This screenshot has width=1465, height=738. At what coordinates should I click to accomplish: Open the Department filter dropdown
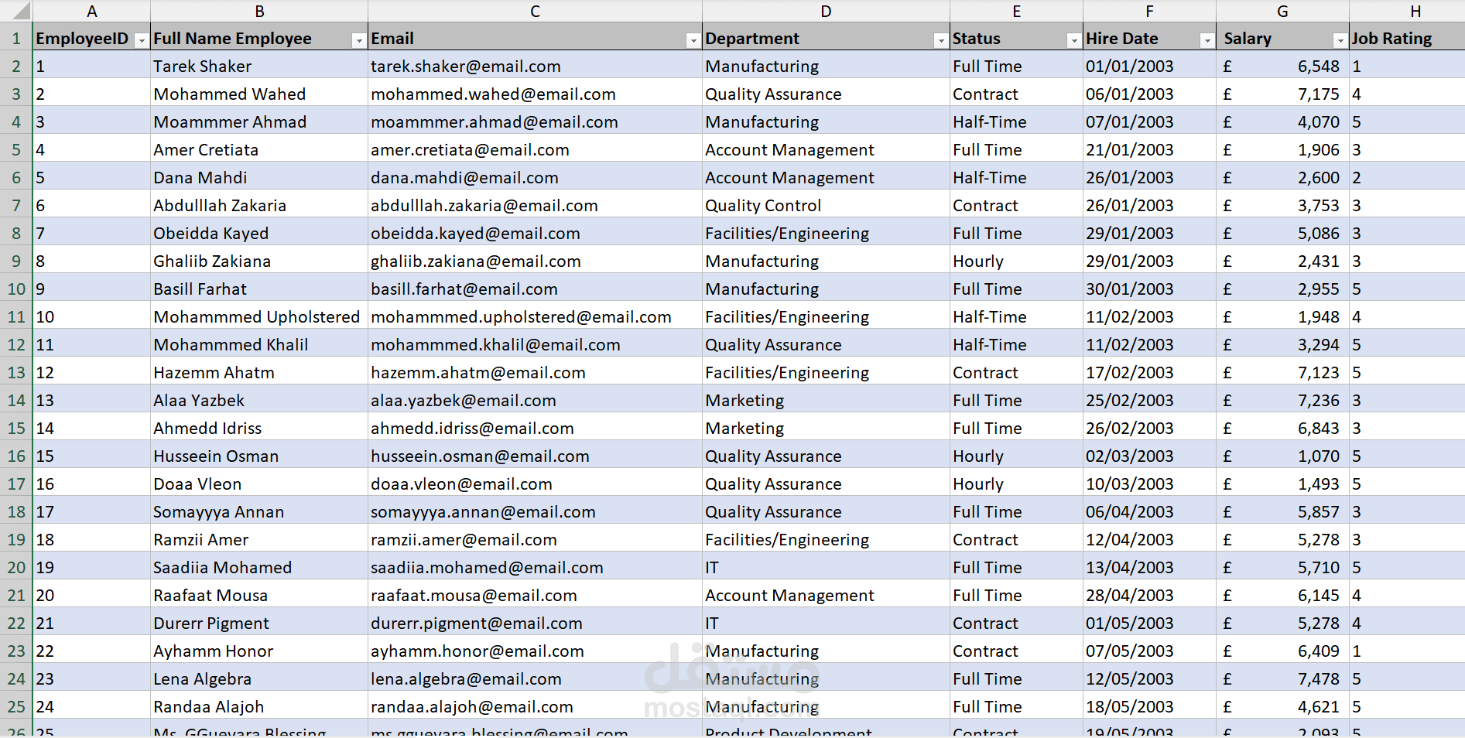[x=940, y=41]
